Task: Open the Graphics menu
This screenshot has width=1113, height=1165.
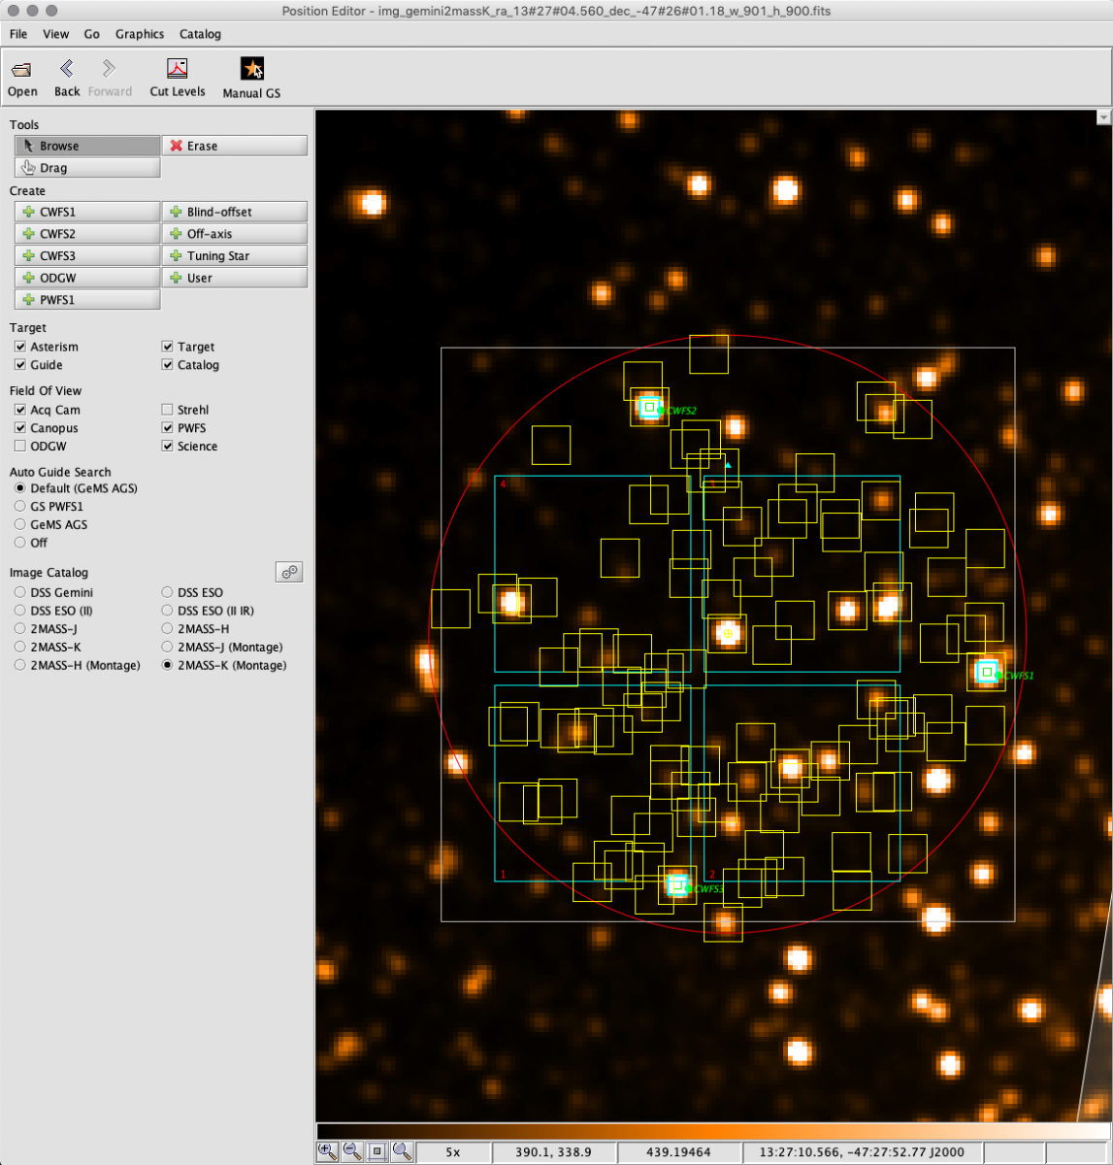Action: (x=140, y=34)
